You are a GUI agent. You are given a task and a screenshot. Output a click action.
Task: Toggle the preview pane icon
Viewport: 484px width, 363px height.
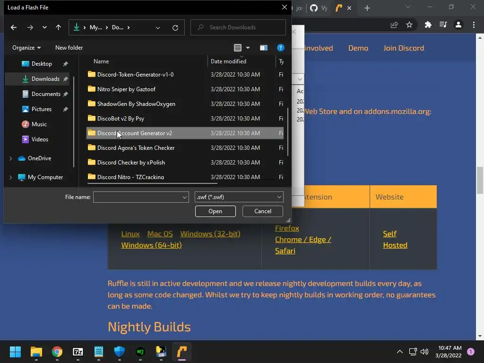[264, 48]
